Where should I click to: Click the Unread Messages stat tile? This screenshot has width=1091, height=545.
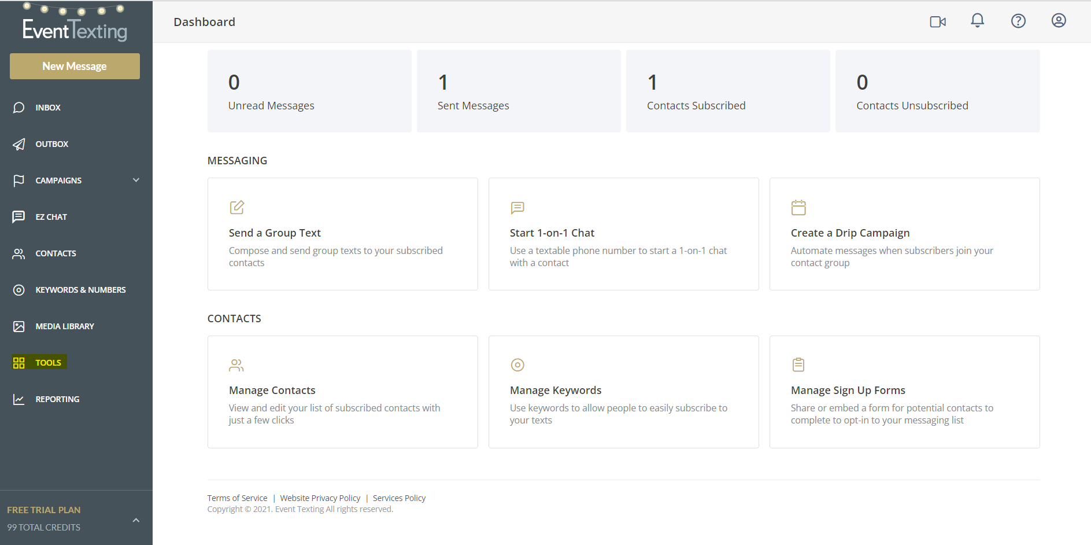coord(309,91)
